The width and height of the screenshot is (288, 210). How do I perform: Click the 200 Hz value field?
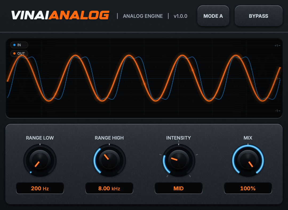click(40, 188)
